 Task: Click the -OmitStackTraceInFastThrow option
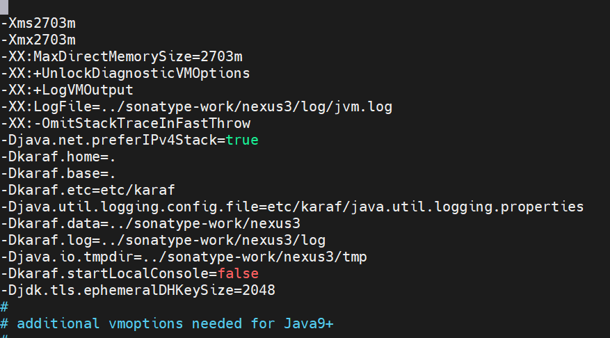click(x=142, y=124)
